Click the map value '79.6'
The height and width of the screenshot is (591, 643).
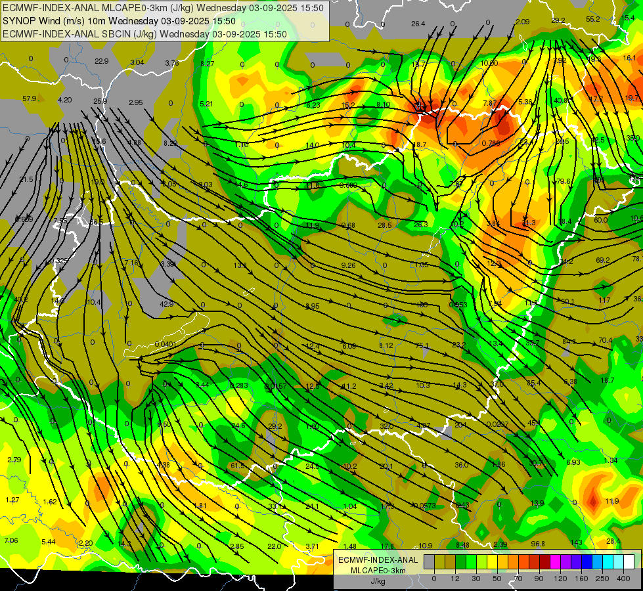click(564, 181)
